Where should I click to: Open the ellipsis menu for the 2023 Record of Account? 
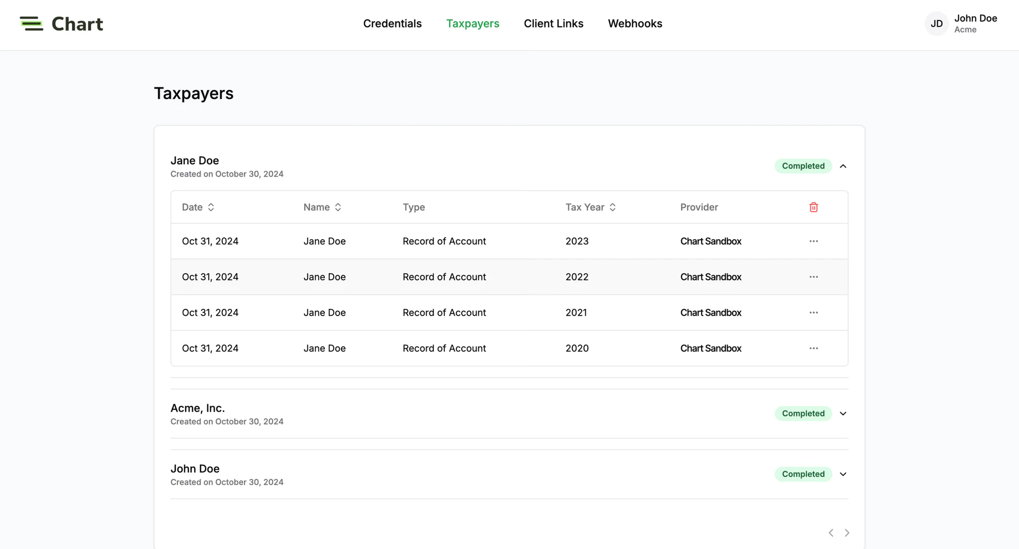pos(814,241)
